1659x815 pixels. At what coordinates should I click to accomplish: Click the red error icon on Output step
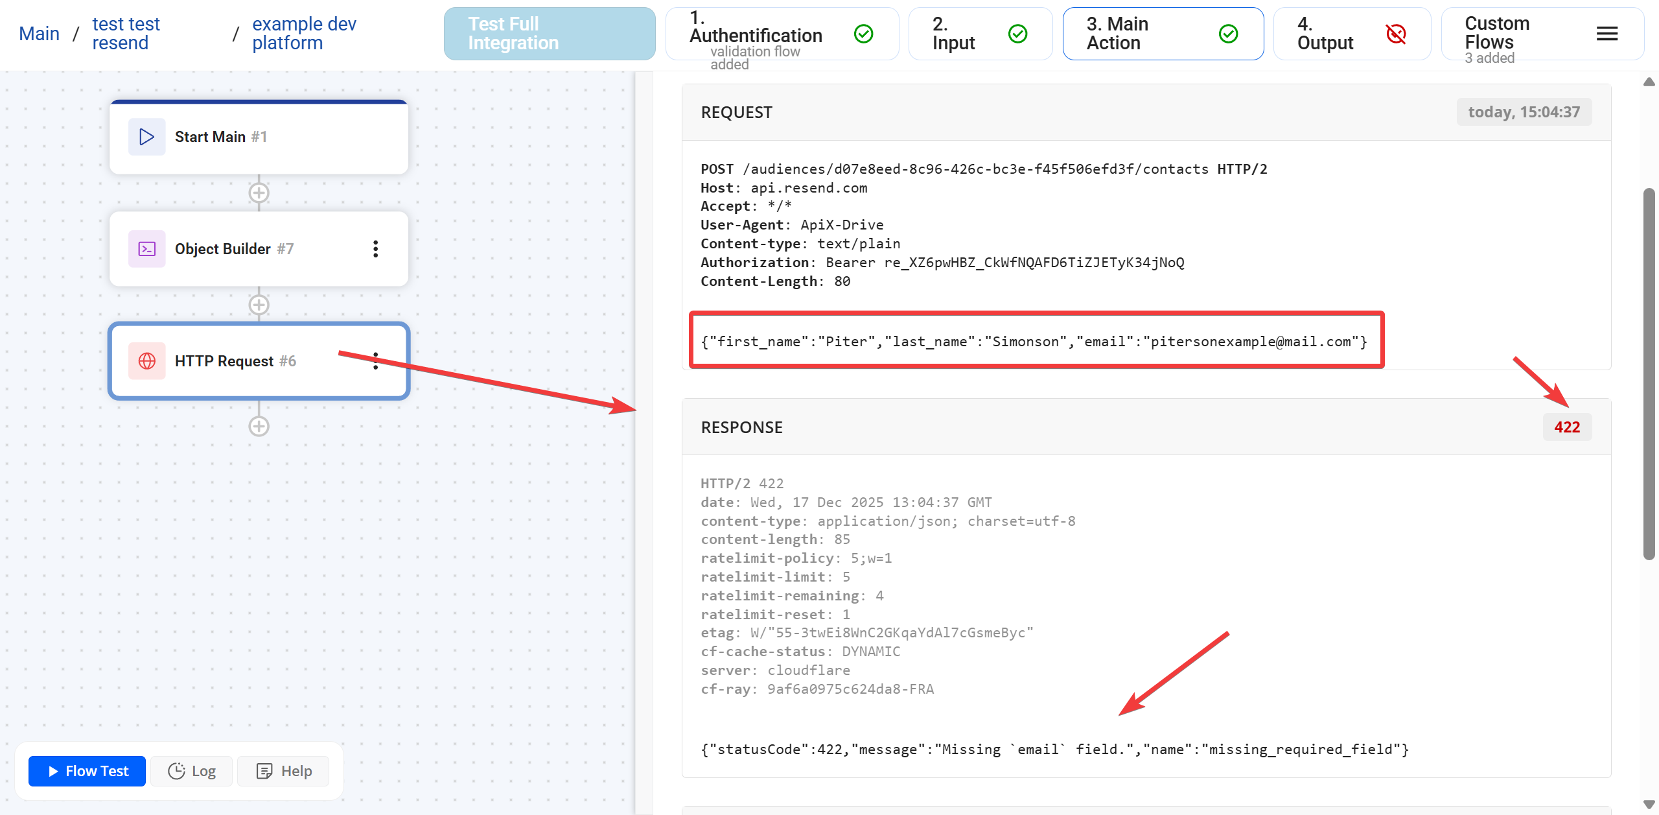point(1396,34)
